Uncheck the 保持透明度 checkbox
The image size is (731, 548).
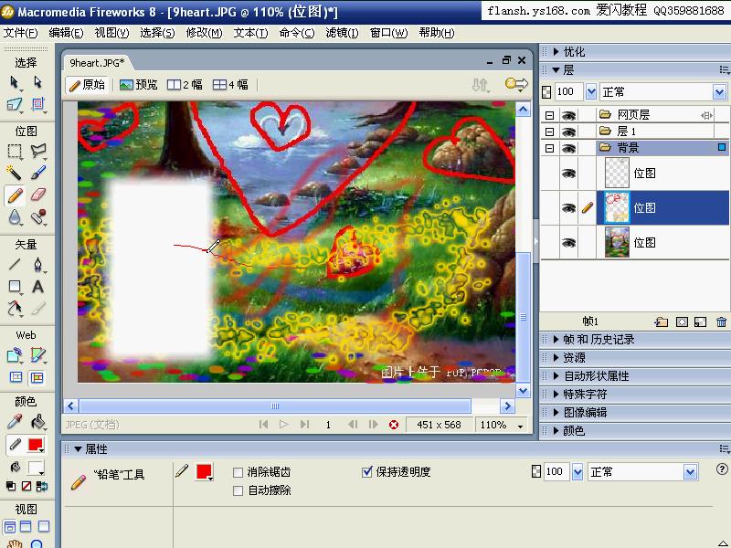coord(367,472)
